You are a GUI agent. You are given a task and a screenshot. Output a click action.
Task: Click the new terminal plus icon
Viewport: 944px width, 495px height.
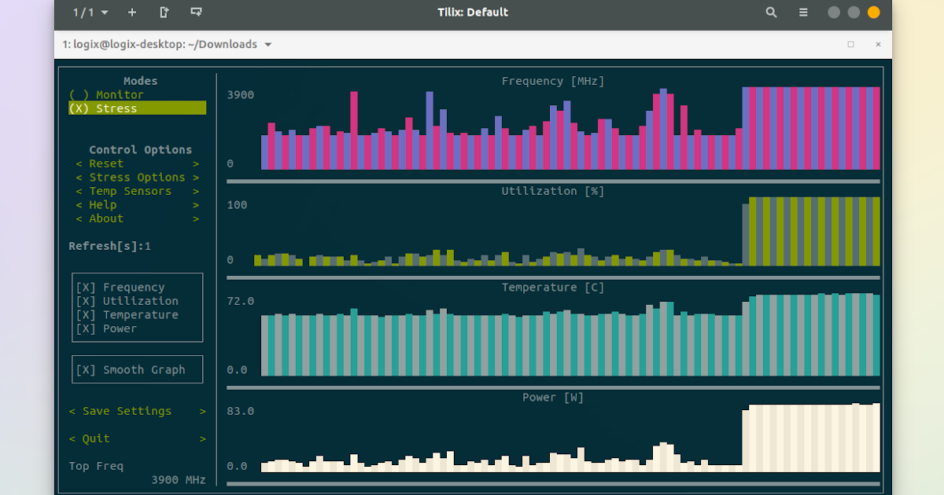coord(131,12)
